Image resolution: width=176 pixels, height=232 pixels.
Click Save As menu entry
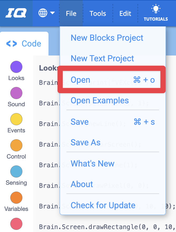tap(86, 143)
